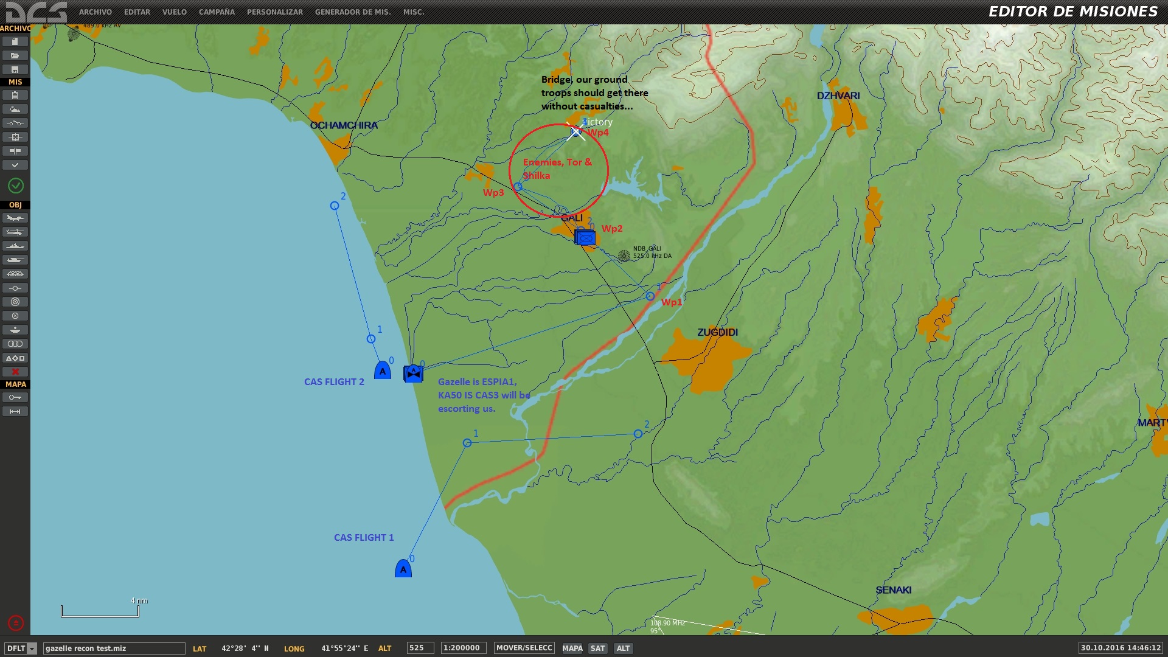Viewport: 1168px width, 657px height.
Task: Select the Wp1 waypoint circle
Action: 650,296
